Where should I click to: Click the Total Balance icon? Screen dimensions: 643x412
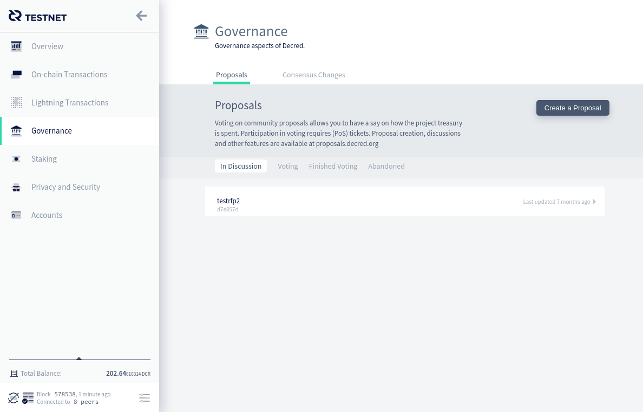(14, 374)
